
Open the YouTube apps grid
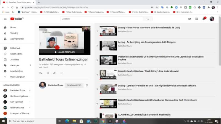point(197,19)
